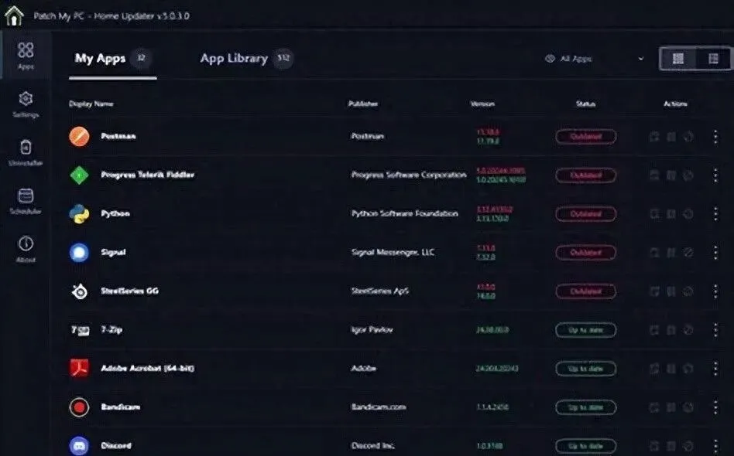This screenshot has width=734, height=456.
Task: Open more options menu for Python
Action: click(x=715, y=214)
